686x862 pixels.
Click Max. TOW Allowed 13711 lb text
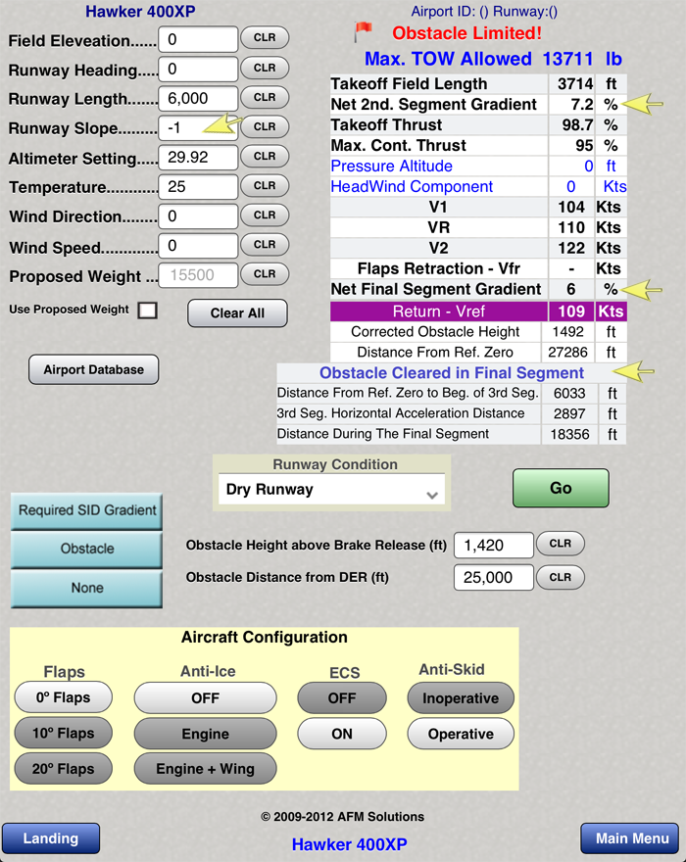click(x=493, y=59)
